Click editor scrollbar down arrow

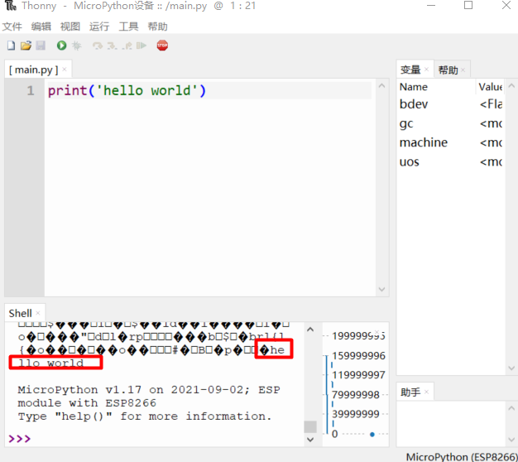[381, 290]
